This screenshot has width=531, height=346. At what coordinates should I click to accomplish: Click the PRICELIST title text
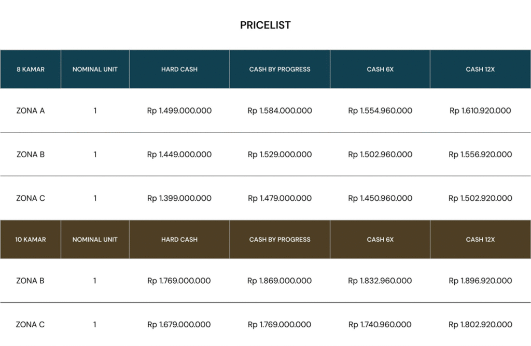pyautogui.click(x=265, y=25)
